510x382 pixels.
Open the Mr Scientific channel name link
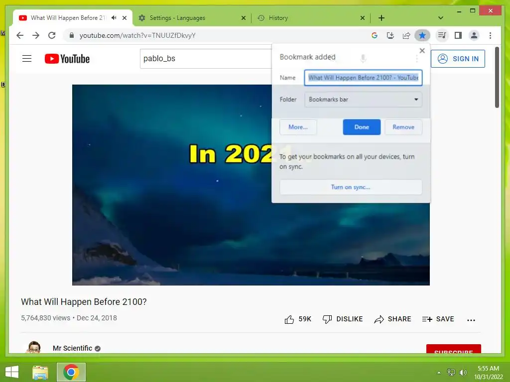pos(72,348)
